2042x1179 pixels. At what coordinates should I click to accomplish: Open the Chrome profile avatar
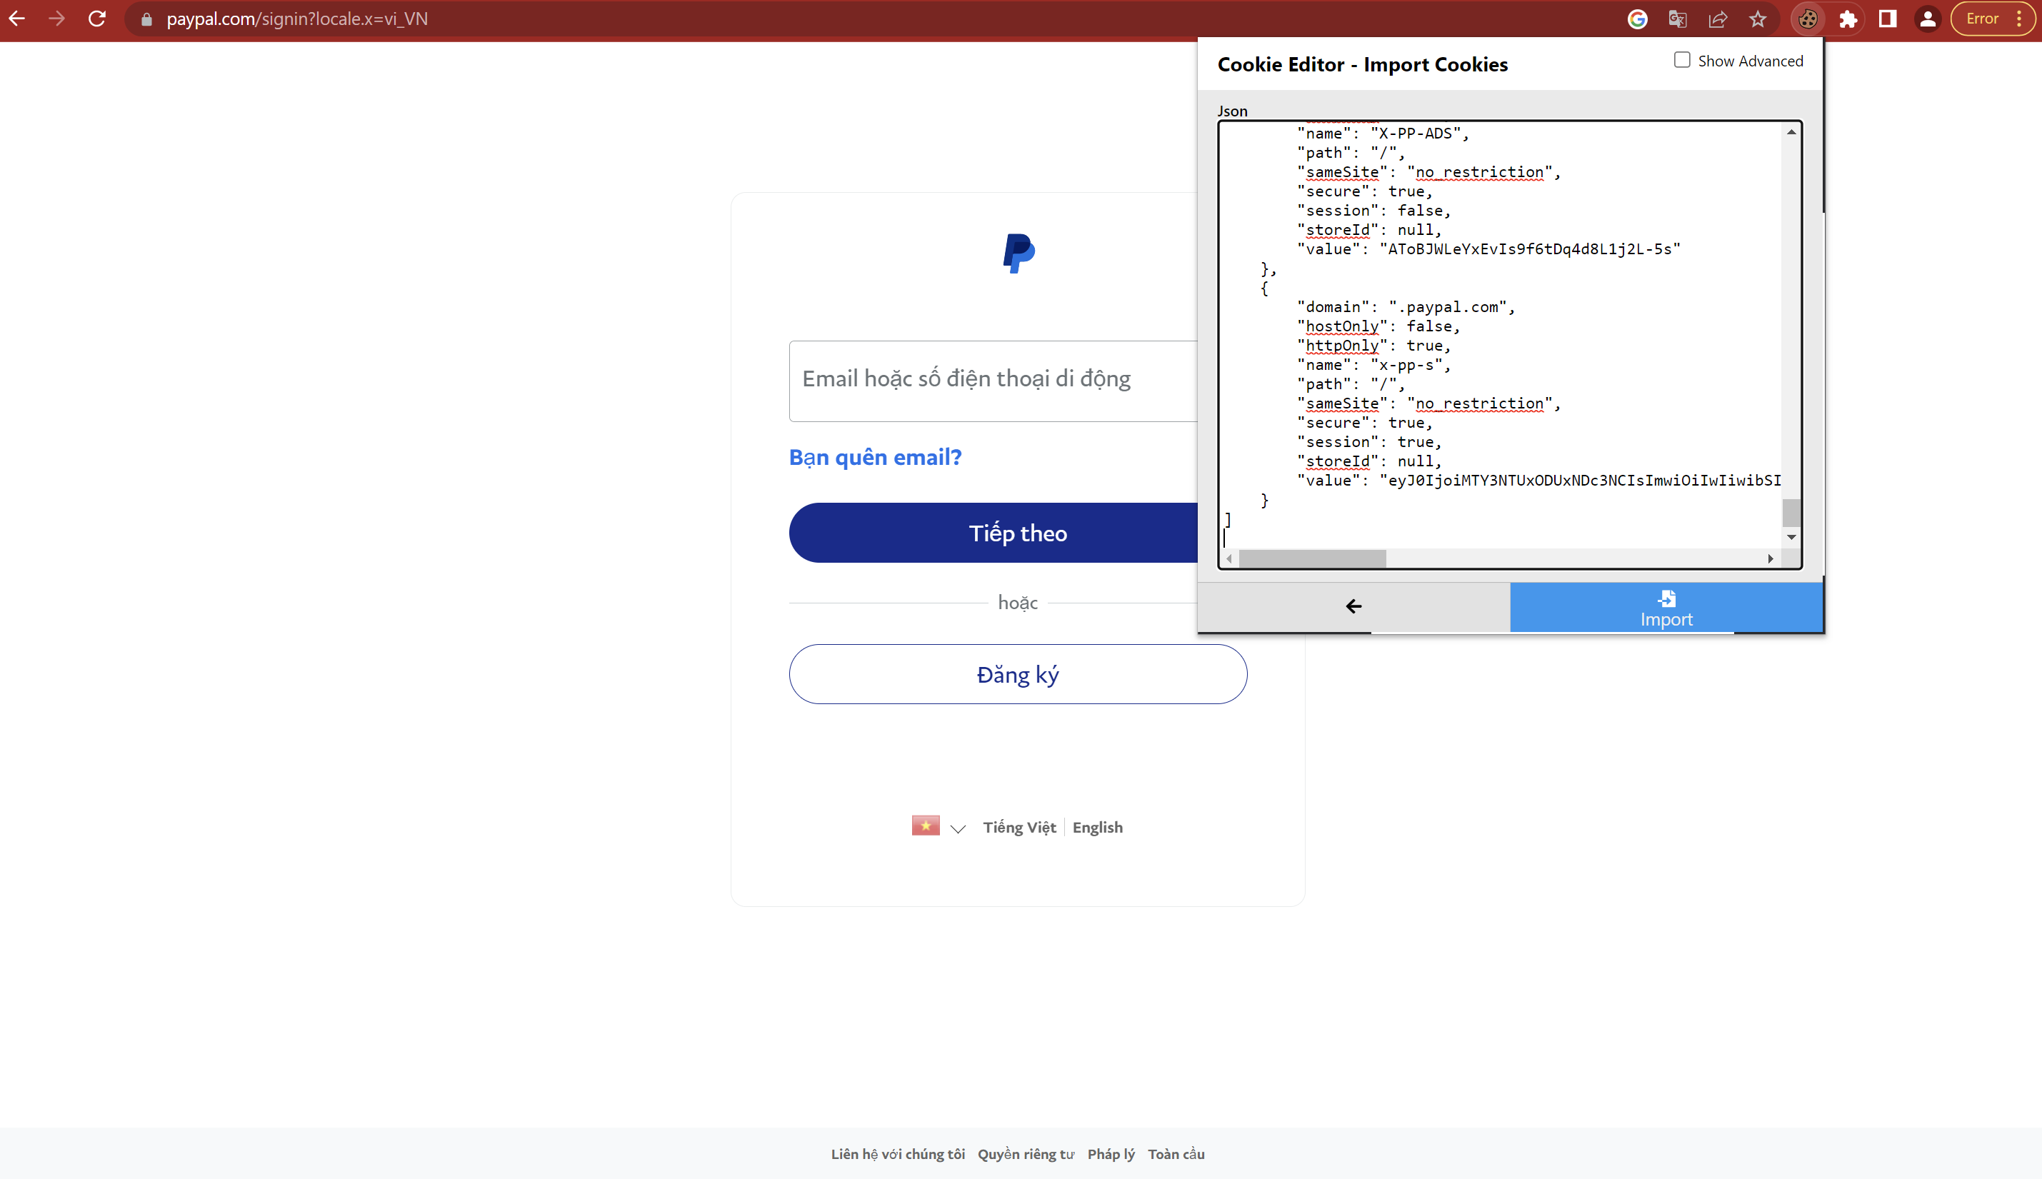pyautogui.click(x=1928, y=19)
